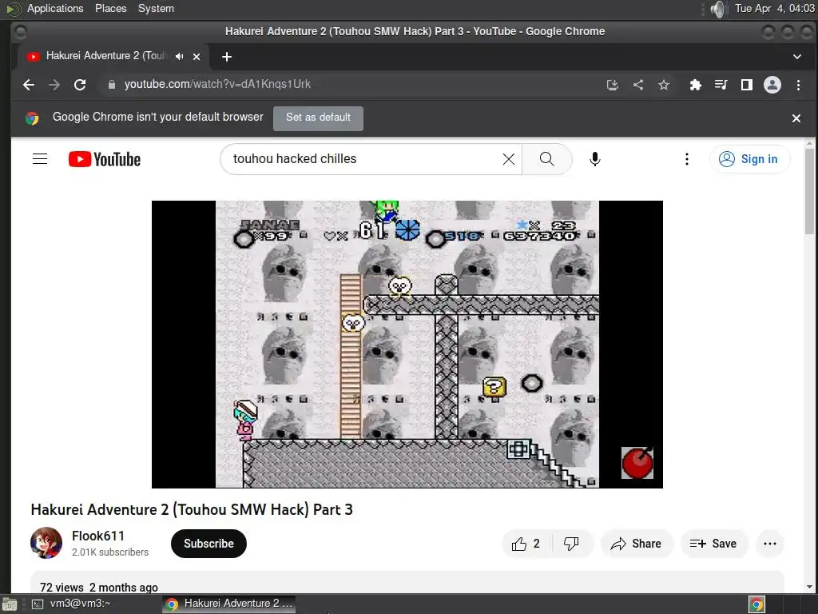Image resolution: width=818 pixels, height=614 pixels.
Task: Like this video
Action: (x=526, y=544)
